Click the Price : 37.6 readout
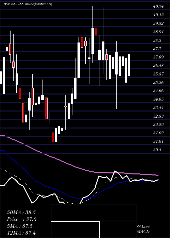 click(x=22, y=219)
